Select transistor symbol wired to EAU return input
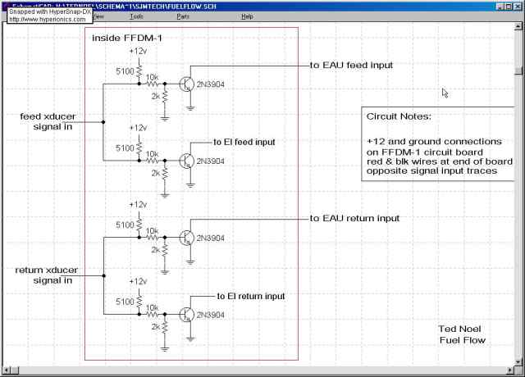This screenshot has height=377, width=525. click(186, 237)
